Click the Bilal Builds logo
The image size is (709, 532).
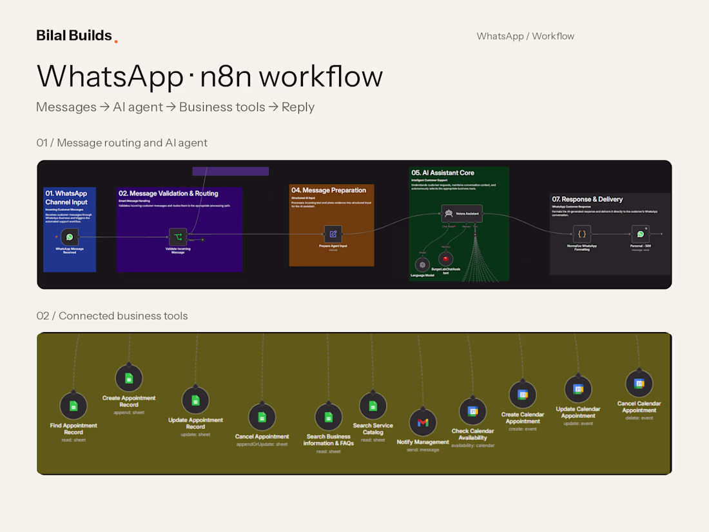point(77,35)
